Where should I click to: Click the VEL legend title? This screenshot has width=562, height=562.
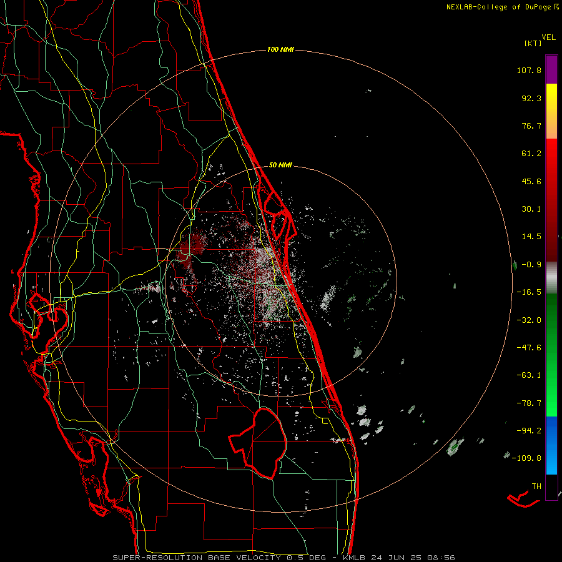(548, 37)
